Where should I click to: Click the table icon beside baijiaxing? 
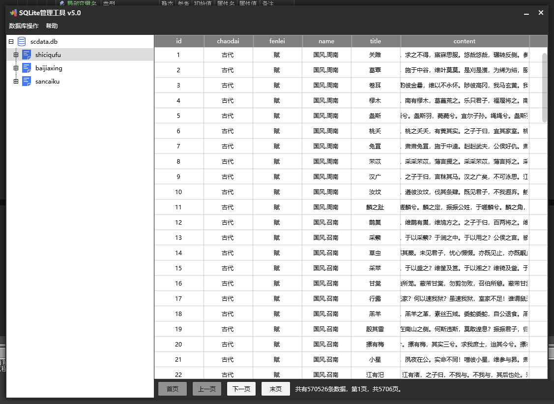click(26, 68)
